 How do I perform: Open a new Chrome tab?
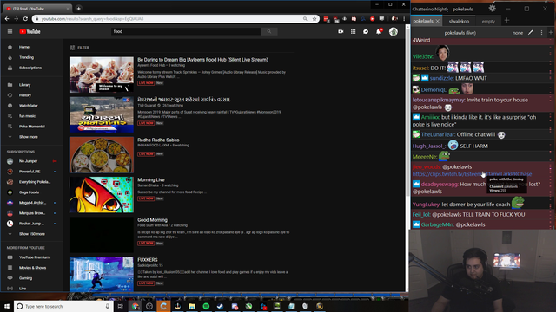click(x=79, y=8)
